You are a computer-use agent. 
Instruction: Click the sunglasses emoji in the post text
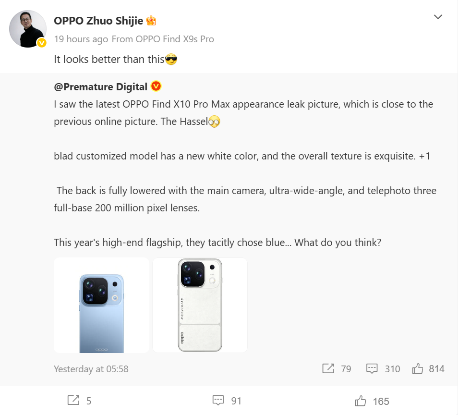pyautogui.click(x=171, y=60)
